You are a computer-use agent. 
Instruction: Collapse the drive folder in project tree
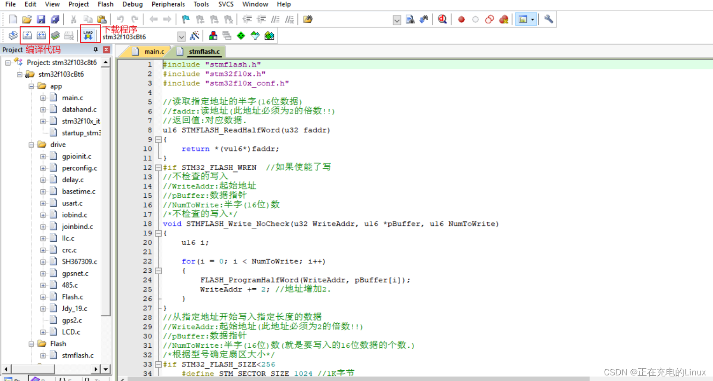point(31,145)
